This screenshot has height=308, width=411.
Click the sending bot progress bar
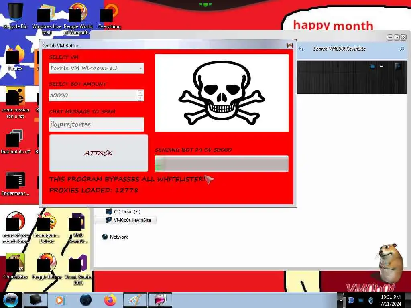222,164
